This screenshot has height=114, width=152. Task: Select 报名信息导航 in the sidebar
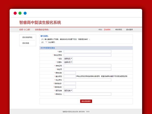[27, 37]
